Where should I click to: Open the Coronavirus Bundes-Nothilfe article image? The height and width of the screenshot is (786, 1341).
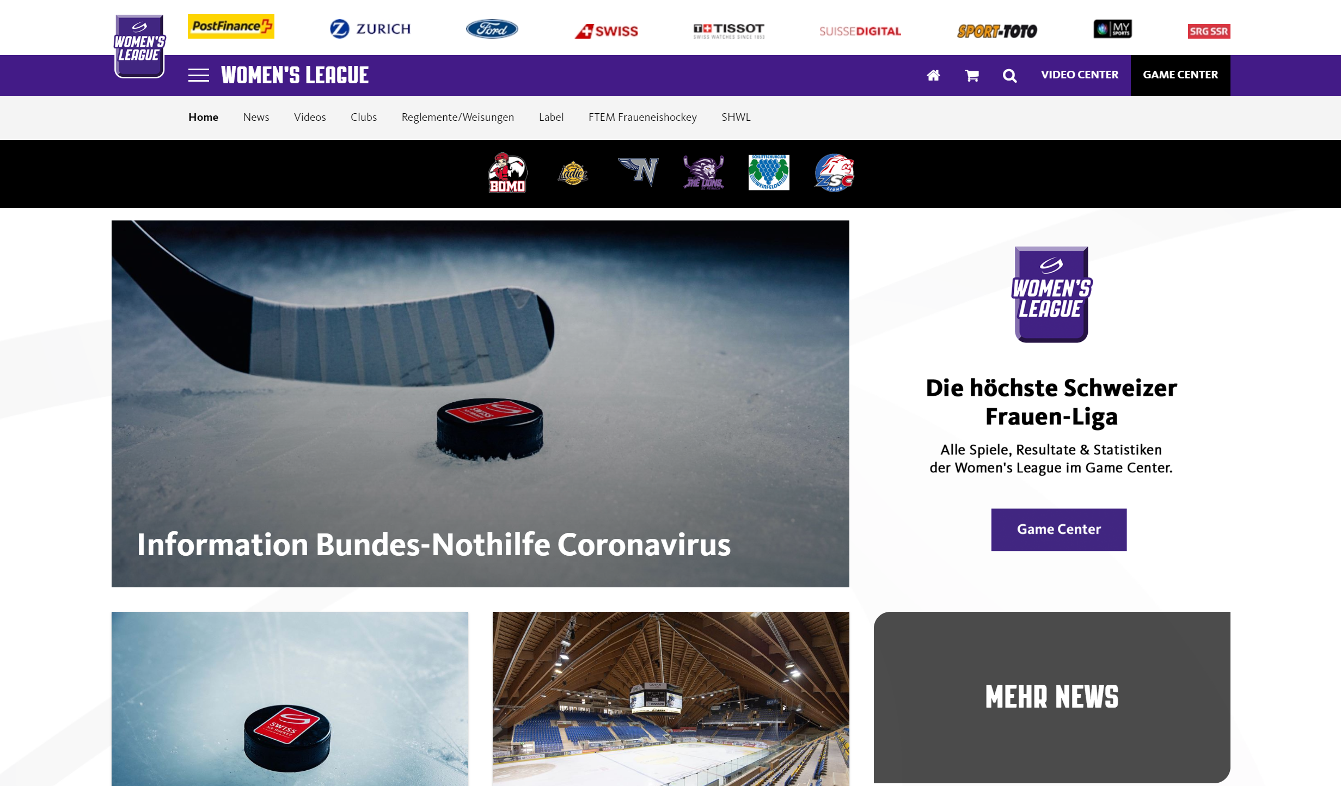coord(480,403)
